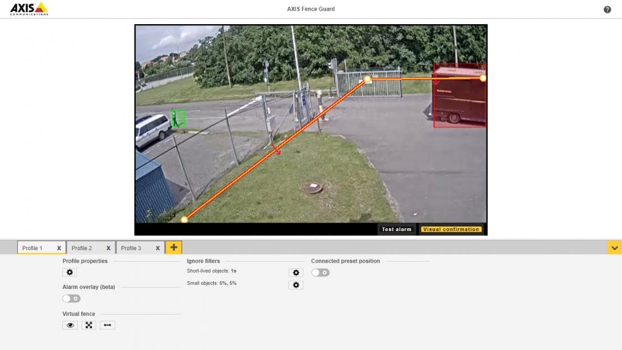Image resolution: width=622 pixels, height=350 pixels.
Task: Open Short-lived objects filter settings gear
Action: 296,273
